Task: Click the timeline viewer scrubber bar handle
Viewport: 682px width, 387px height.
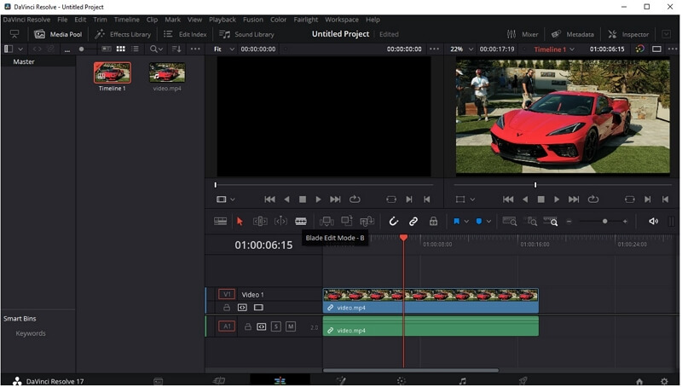Action: [535, 185]
